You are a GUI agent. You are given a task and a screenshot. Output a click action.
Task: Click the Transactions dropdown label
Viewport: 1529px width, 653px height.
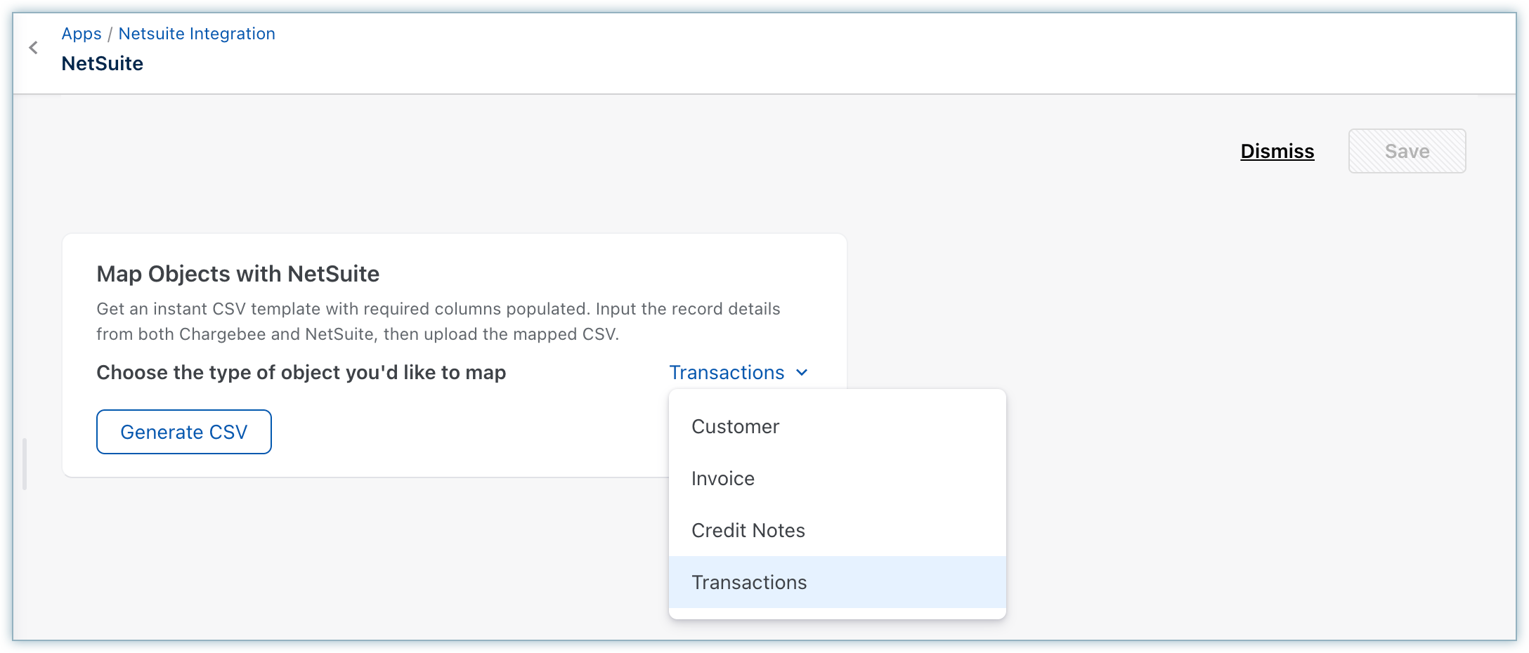(727, 372)
